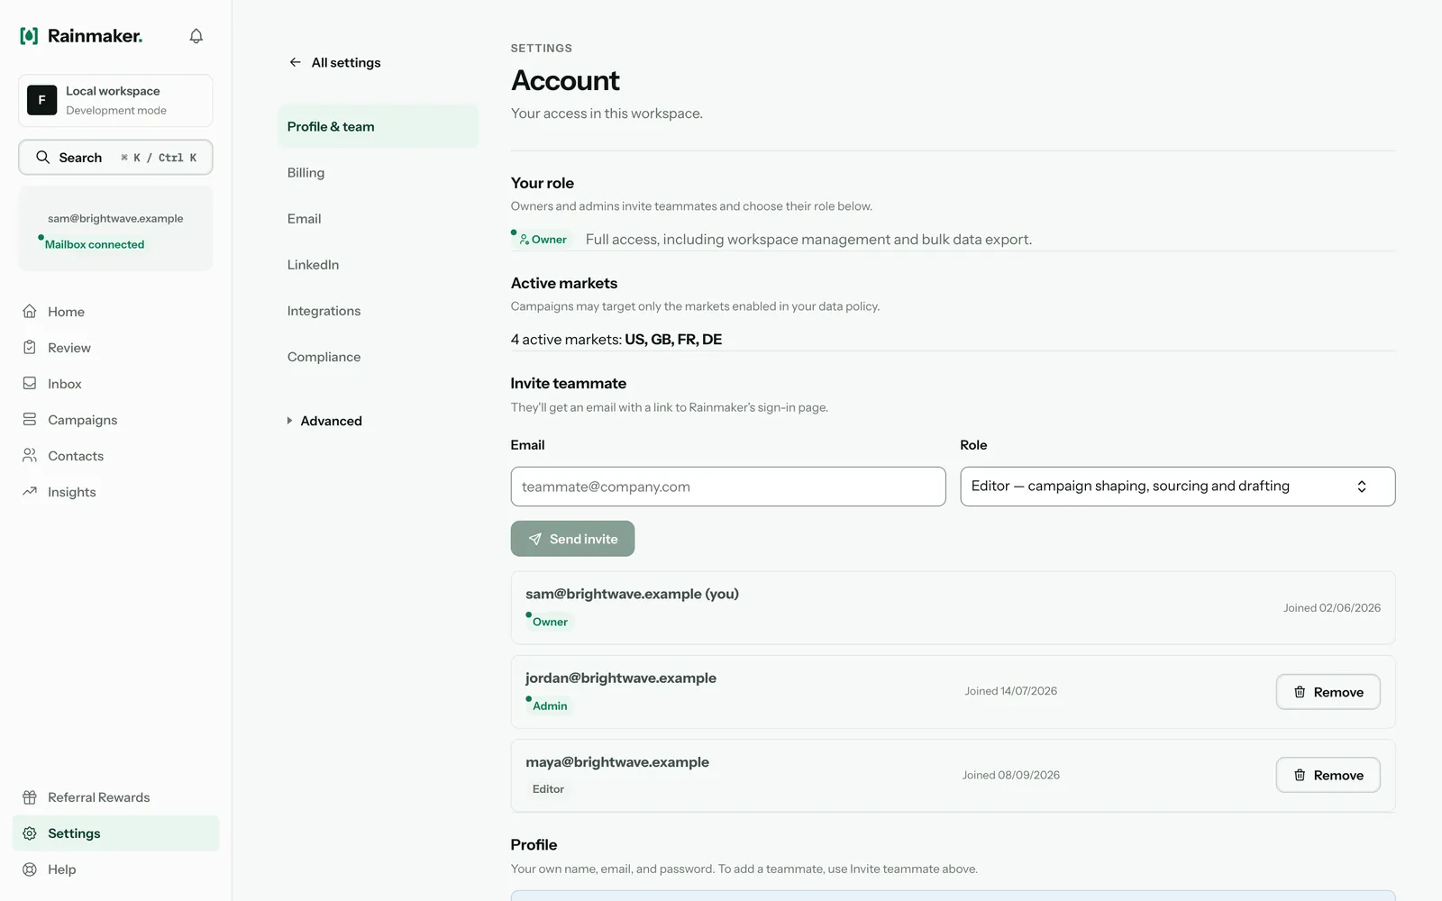This screenshot has width=1442, height=901.
Task: Select the Profile & team tab
Action: pos(379,126)
